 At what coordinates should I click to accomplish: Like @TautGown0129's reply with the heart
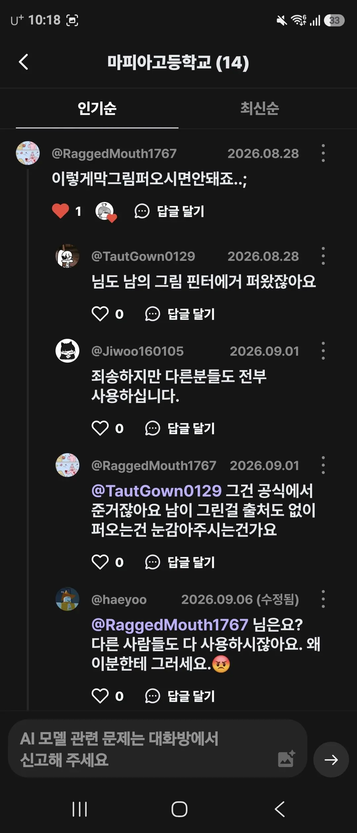(100, 314)
